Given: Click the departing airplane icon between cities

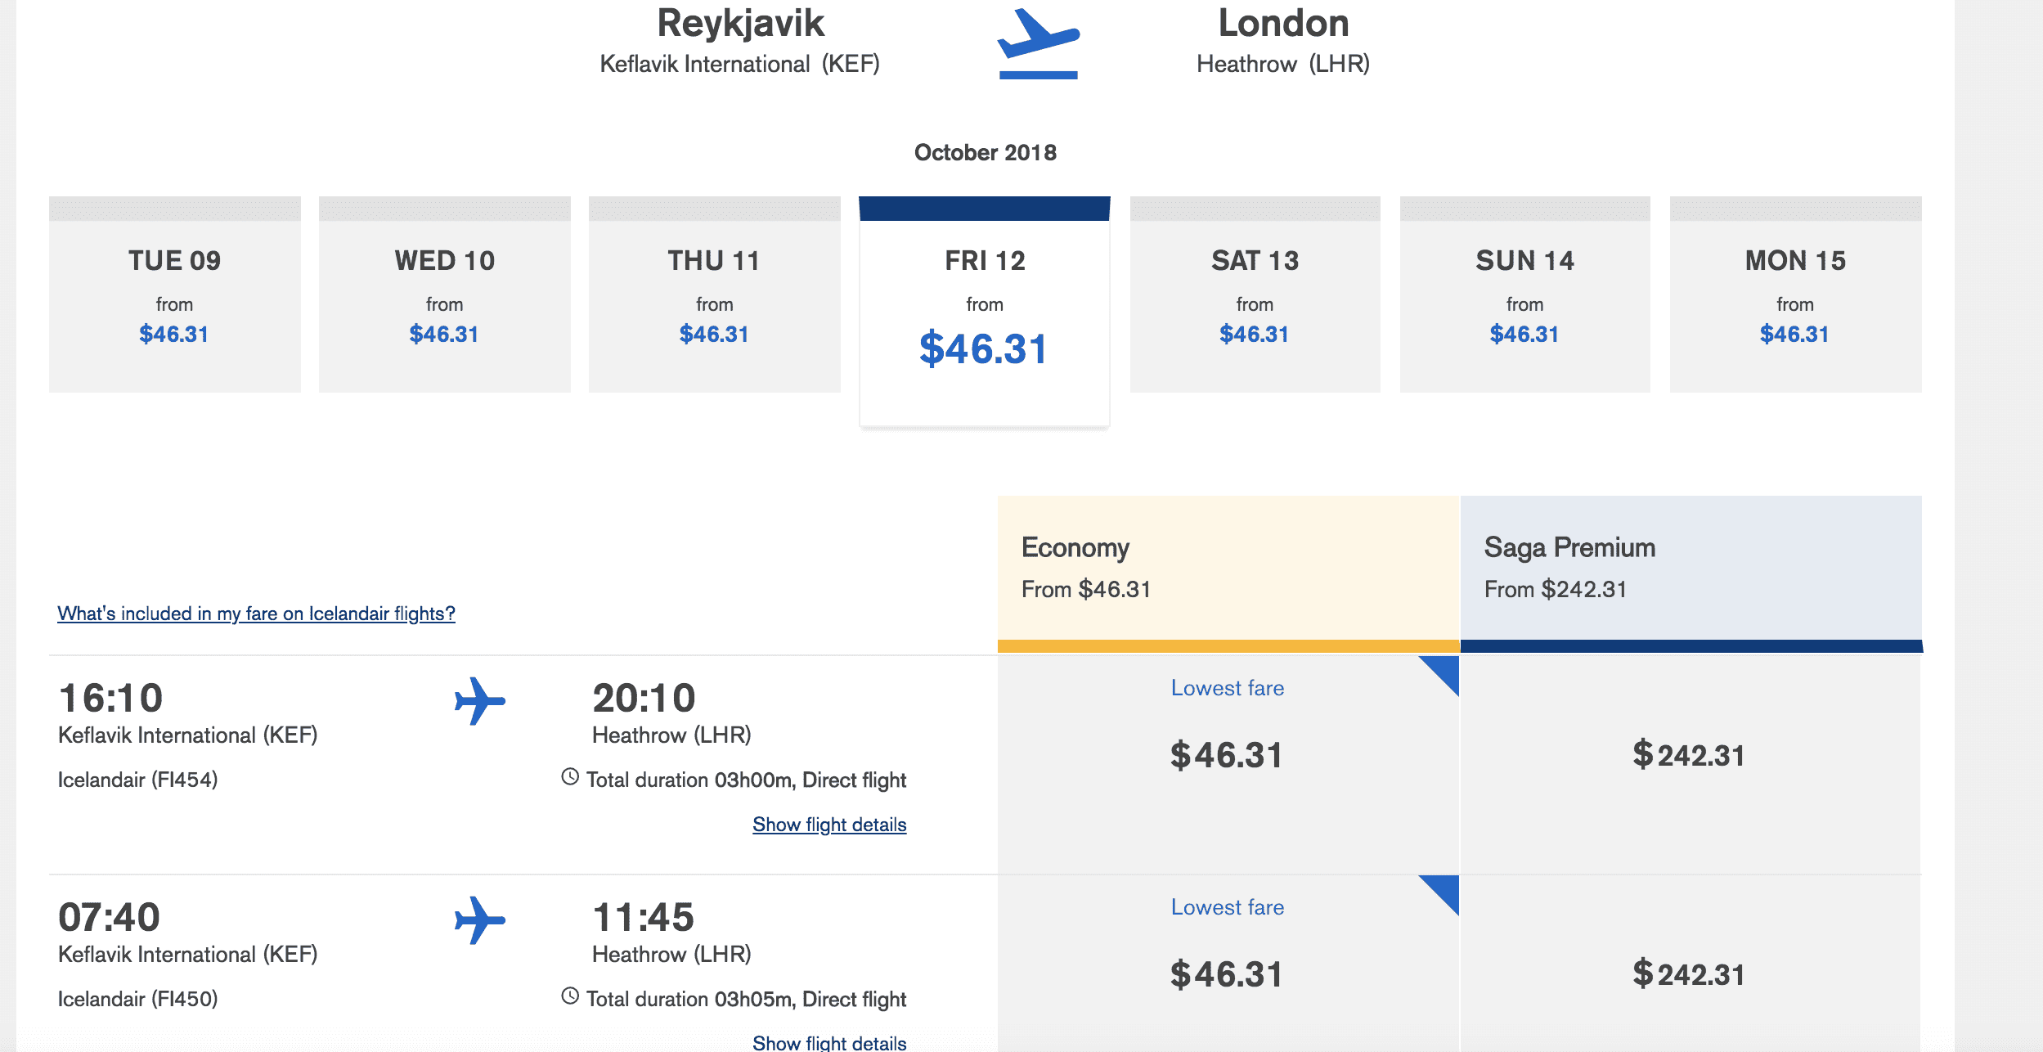Looking at the screenshot, I should pyautogui.click(x=1038, y=44).
